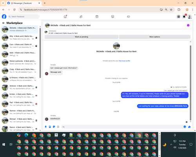196x157 pixels.
Task: Click the Search Facebook box
Action: tap(24, 16)
